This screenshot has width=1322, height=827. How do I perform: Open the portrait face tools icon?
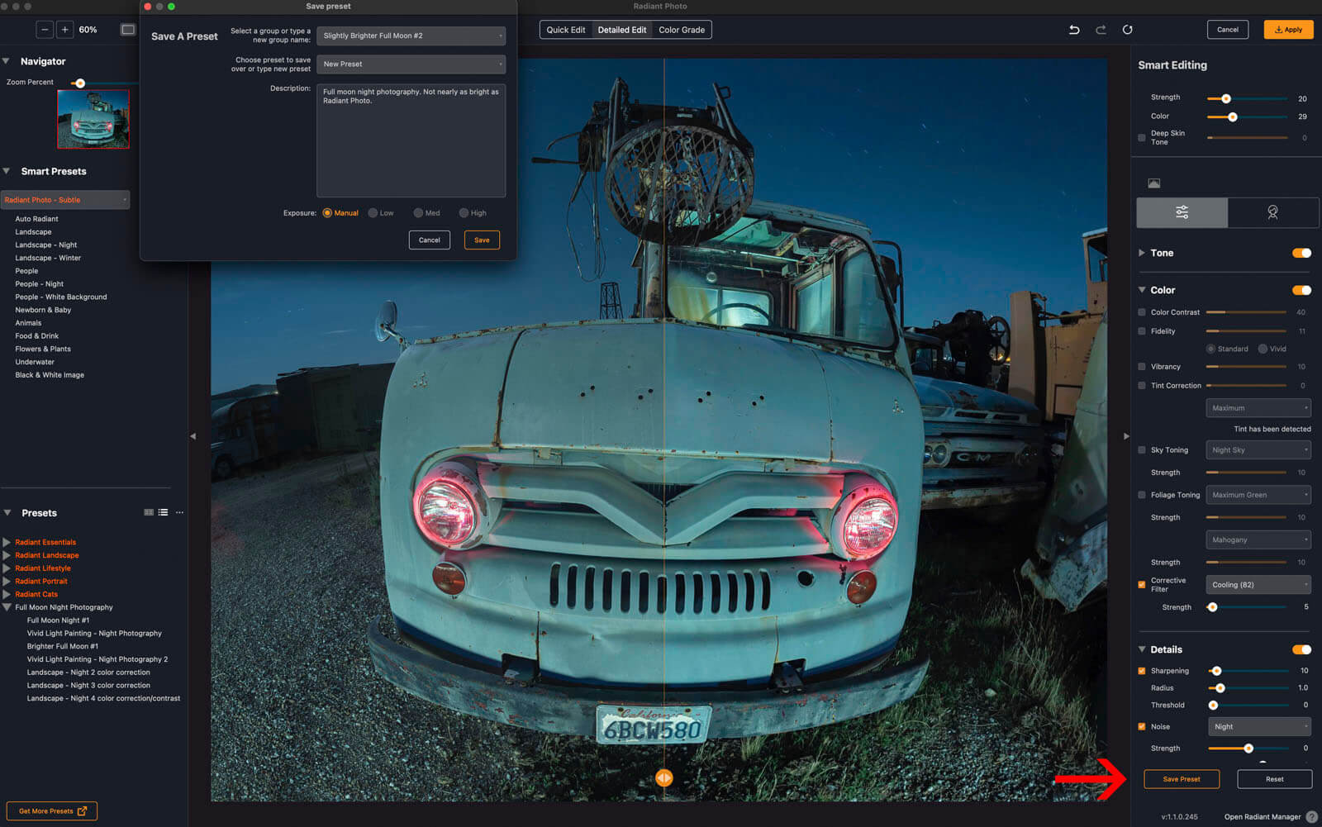tap(1272, 212)
